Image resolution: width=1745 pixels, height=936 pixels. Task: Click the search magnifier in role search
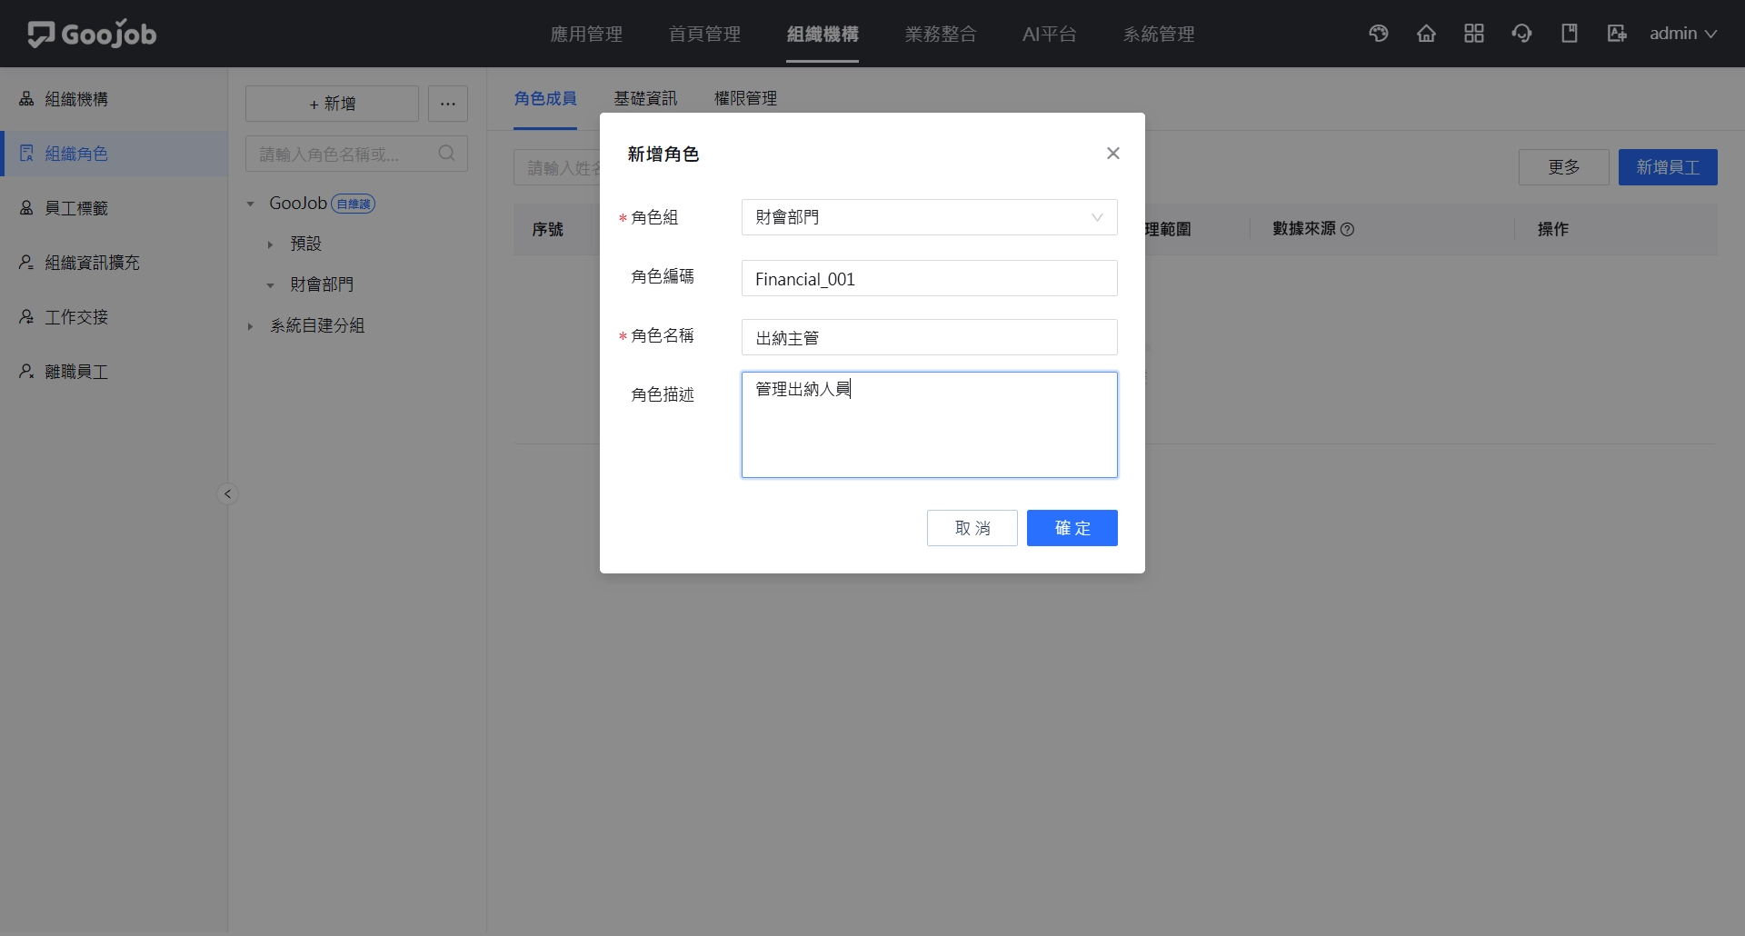[446, 154]
